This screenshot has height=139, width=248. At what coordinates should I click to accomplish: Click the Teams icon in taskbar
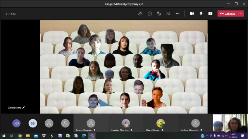92,136
